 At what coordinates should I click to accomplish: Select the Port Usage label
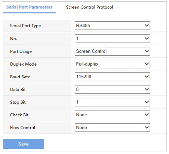(21, 52)
